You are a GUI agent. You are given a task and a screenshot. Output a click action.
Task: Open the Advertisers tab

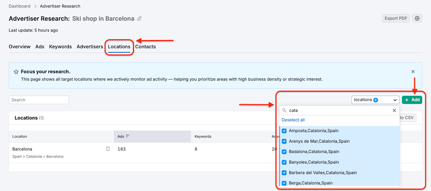point(90,47)
